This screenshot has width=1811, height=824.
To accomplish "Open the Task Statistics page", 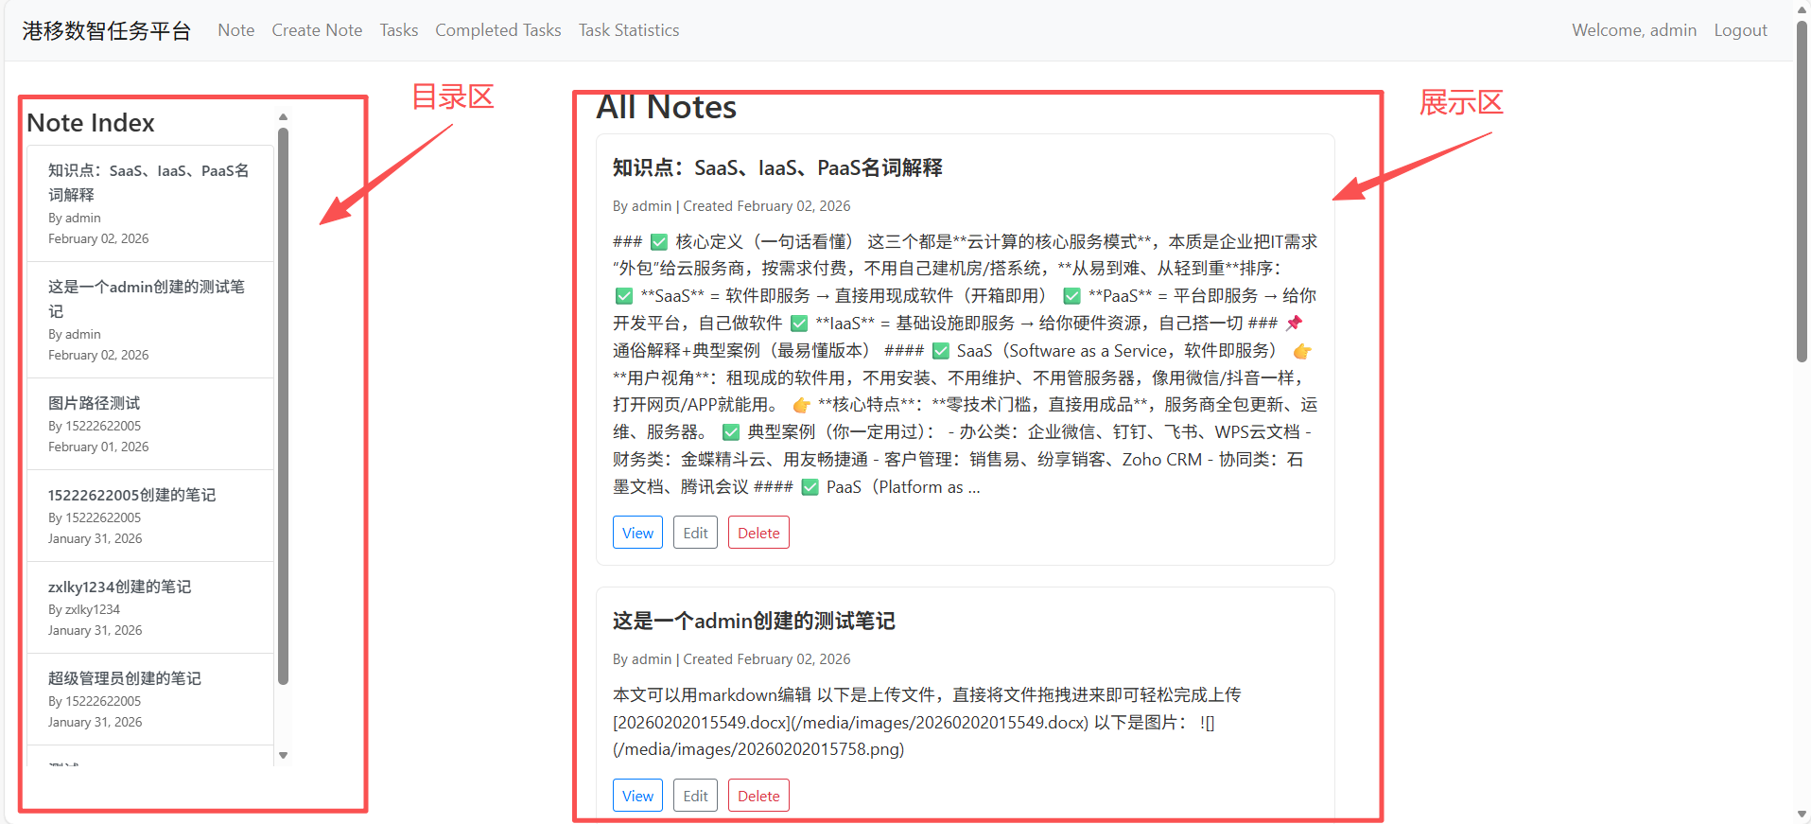I will click(628, 30).
